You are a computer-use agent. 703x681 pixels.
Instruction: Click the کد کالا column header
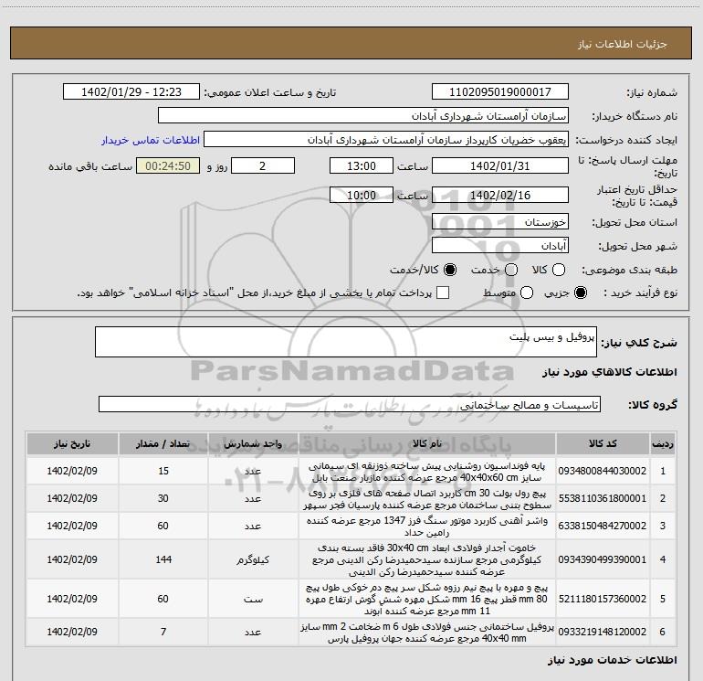tap(603, 444)
